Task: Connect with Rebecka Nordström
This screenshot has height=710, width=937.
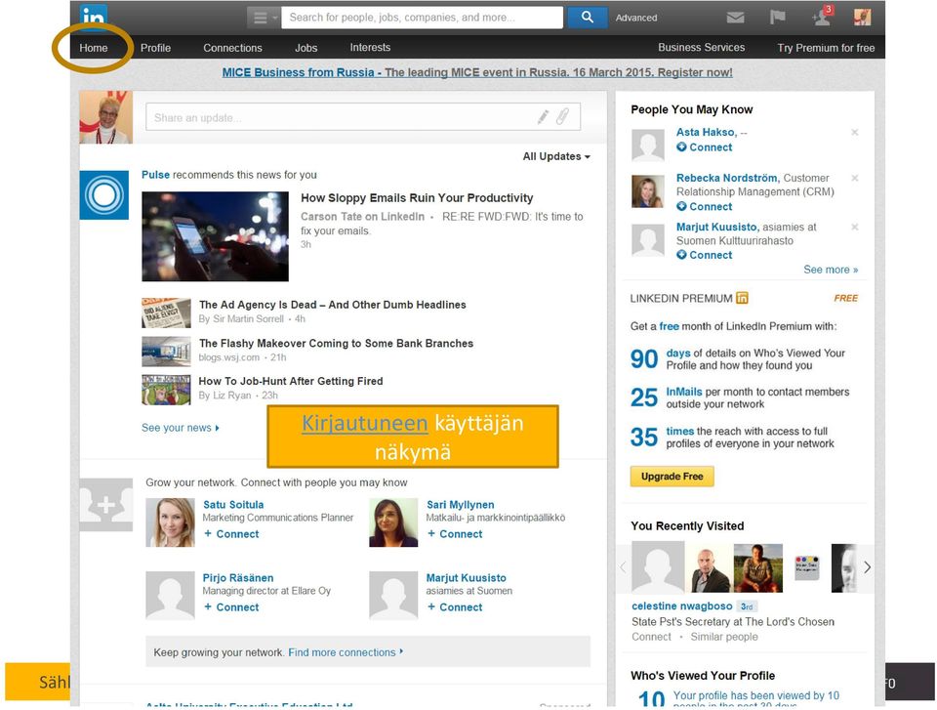Action: 704,206
